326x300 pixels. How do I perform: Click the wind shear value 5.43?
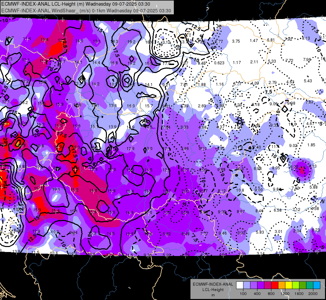308,81
